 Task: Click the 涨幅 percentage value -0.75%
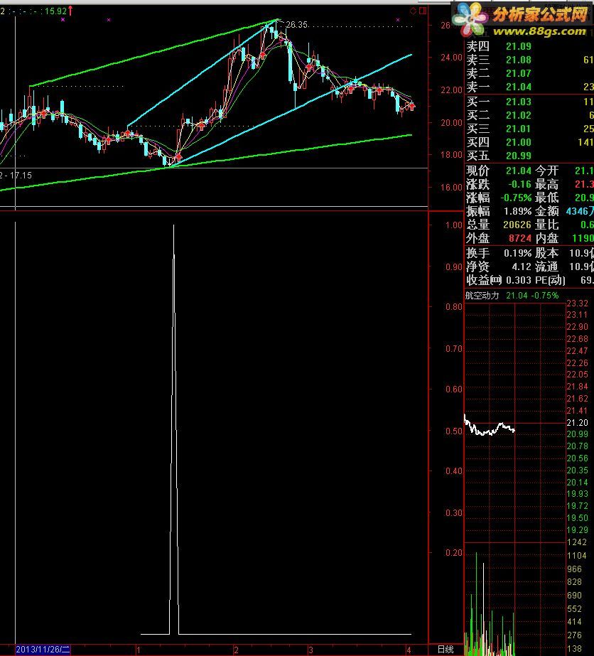(516, 198)
